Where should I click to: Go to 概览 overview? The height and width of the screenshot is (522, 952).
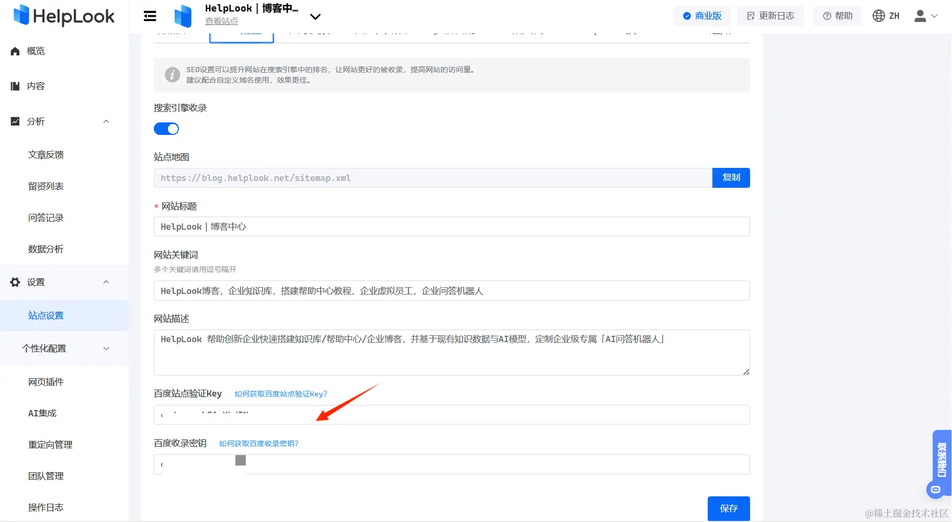point(36,51)
